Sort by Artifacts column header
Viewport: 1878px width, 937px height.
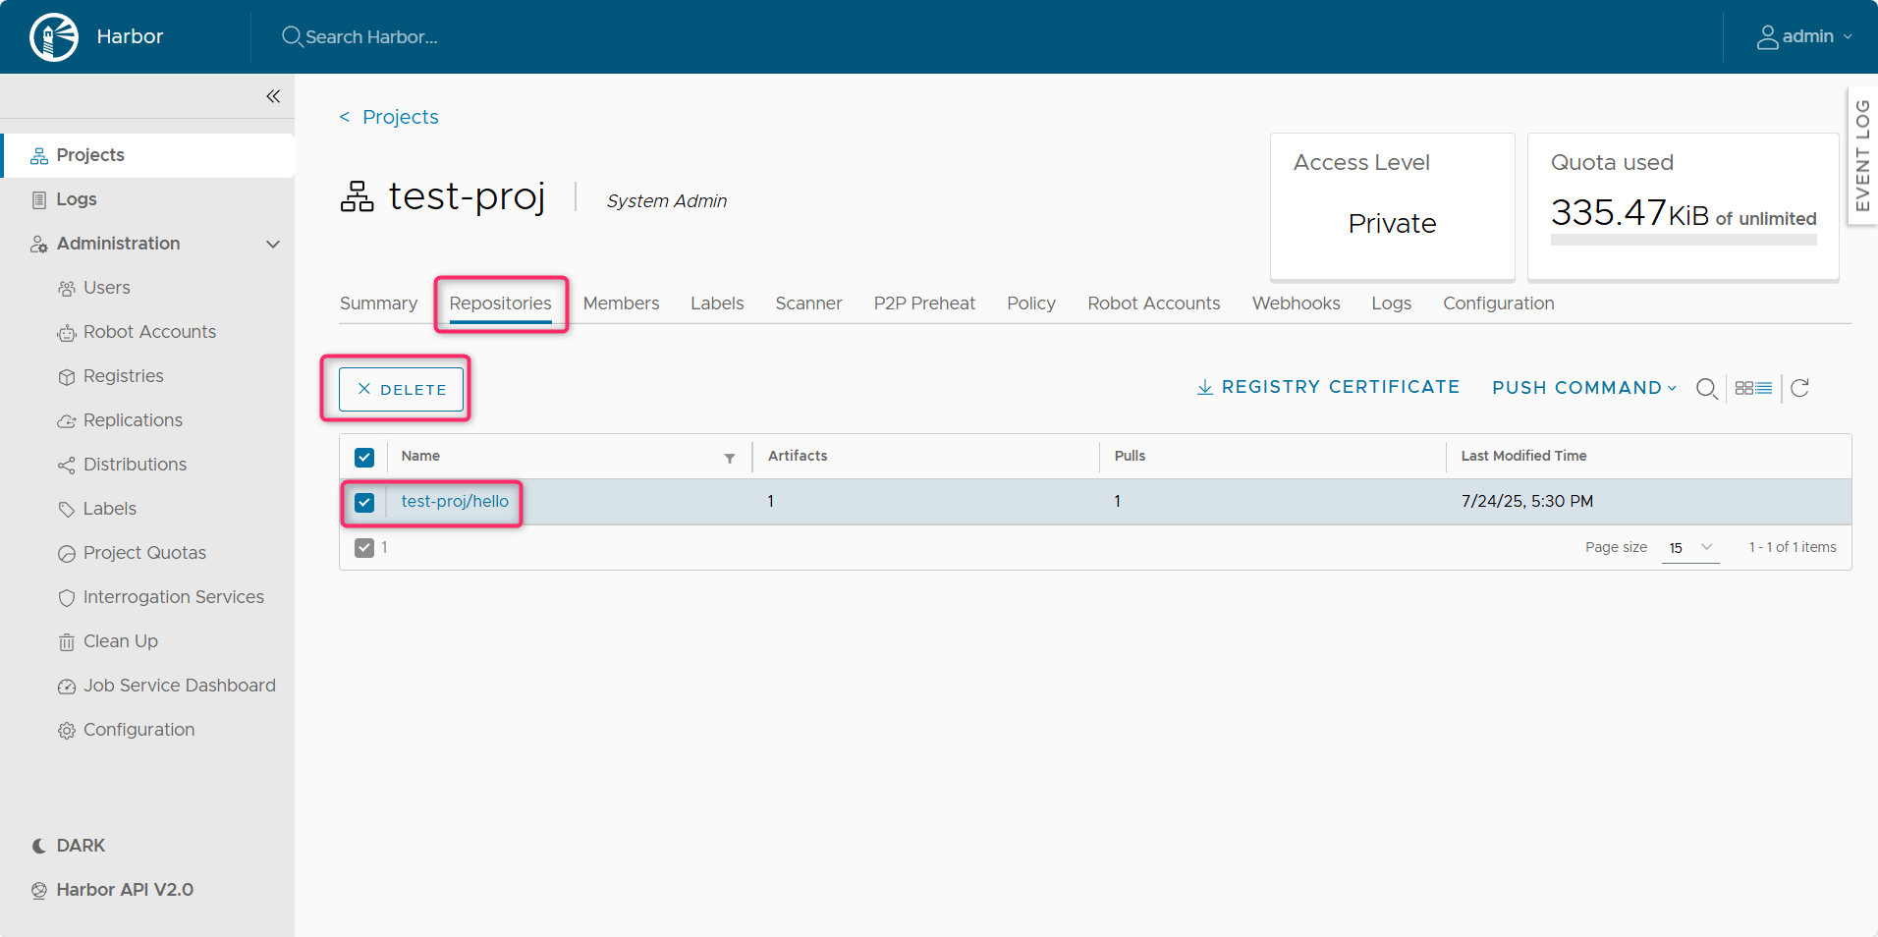pyautogui.click(x=798, y=456)
